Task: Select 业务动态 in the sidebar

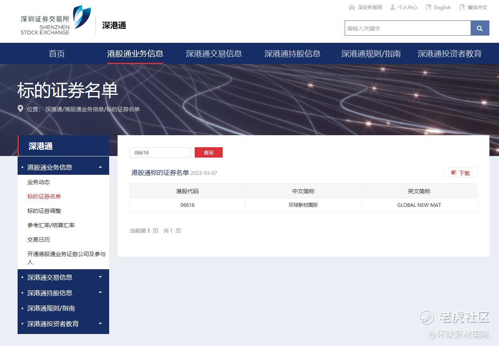Action: pos(39,182)
